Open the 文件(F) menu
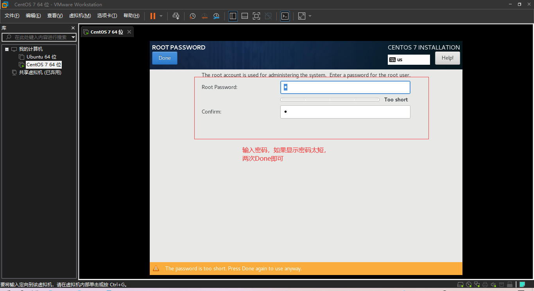The height and width of the screenshot is (291, 534). [x=12, y=16]
